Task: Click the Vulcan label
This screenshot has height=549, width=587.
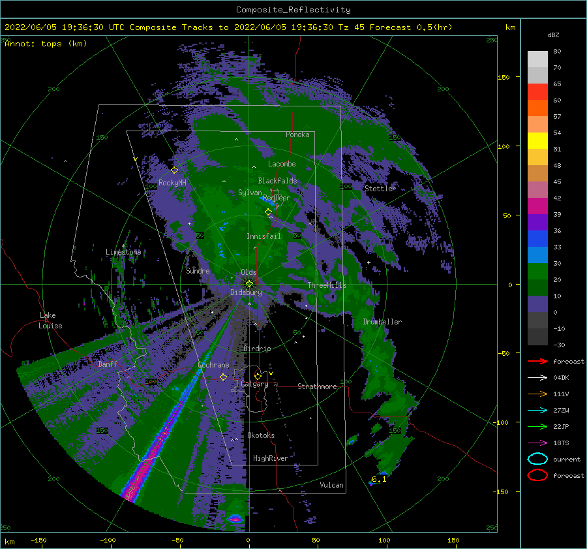Action: tap(331, 485)
